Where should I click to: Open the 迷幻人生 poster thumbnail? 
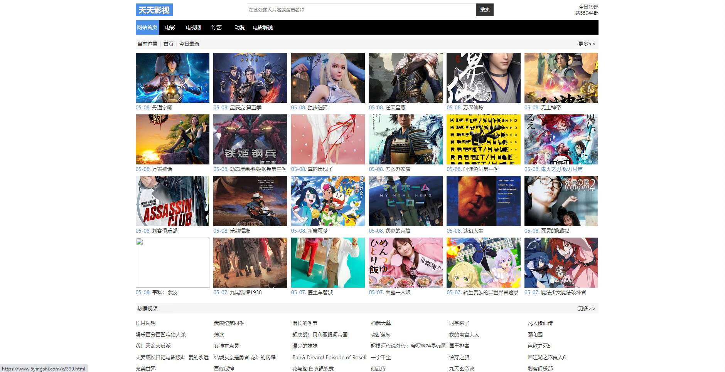click(x=484, y=201)
